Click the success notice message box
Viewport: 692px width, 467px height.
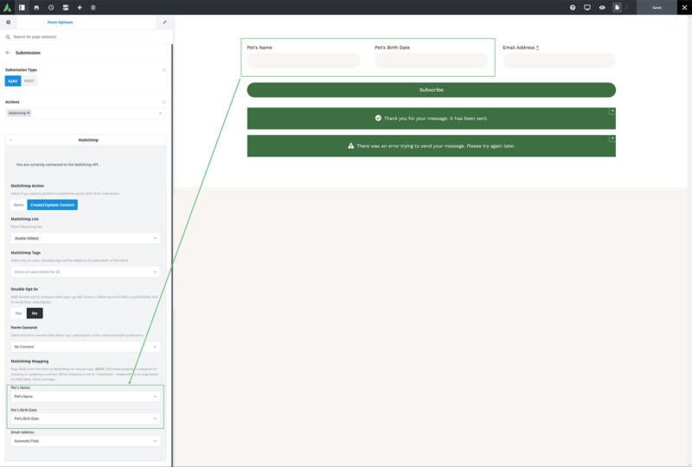(x=431, y=118)
